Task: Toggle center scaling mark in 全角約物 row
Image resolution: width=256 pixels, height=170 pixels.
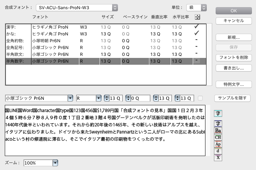Action: pyautogui.click(x=197, y=40)
